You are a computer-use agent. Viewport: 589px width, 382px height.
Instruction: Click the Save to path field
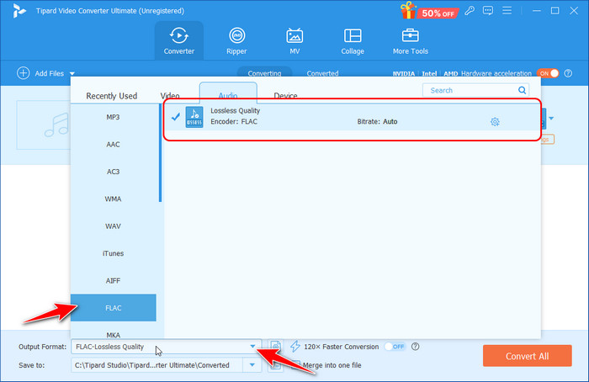point(157,364)
